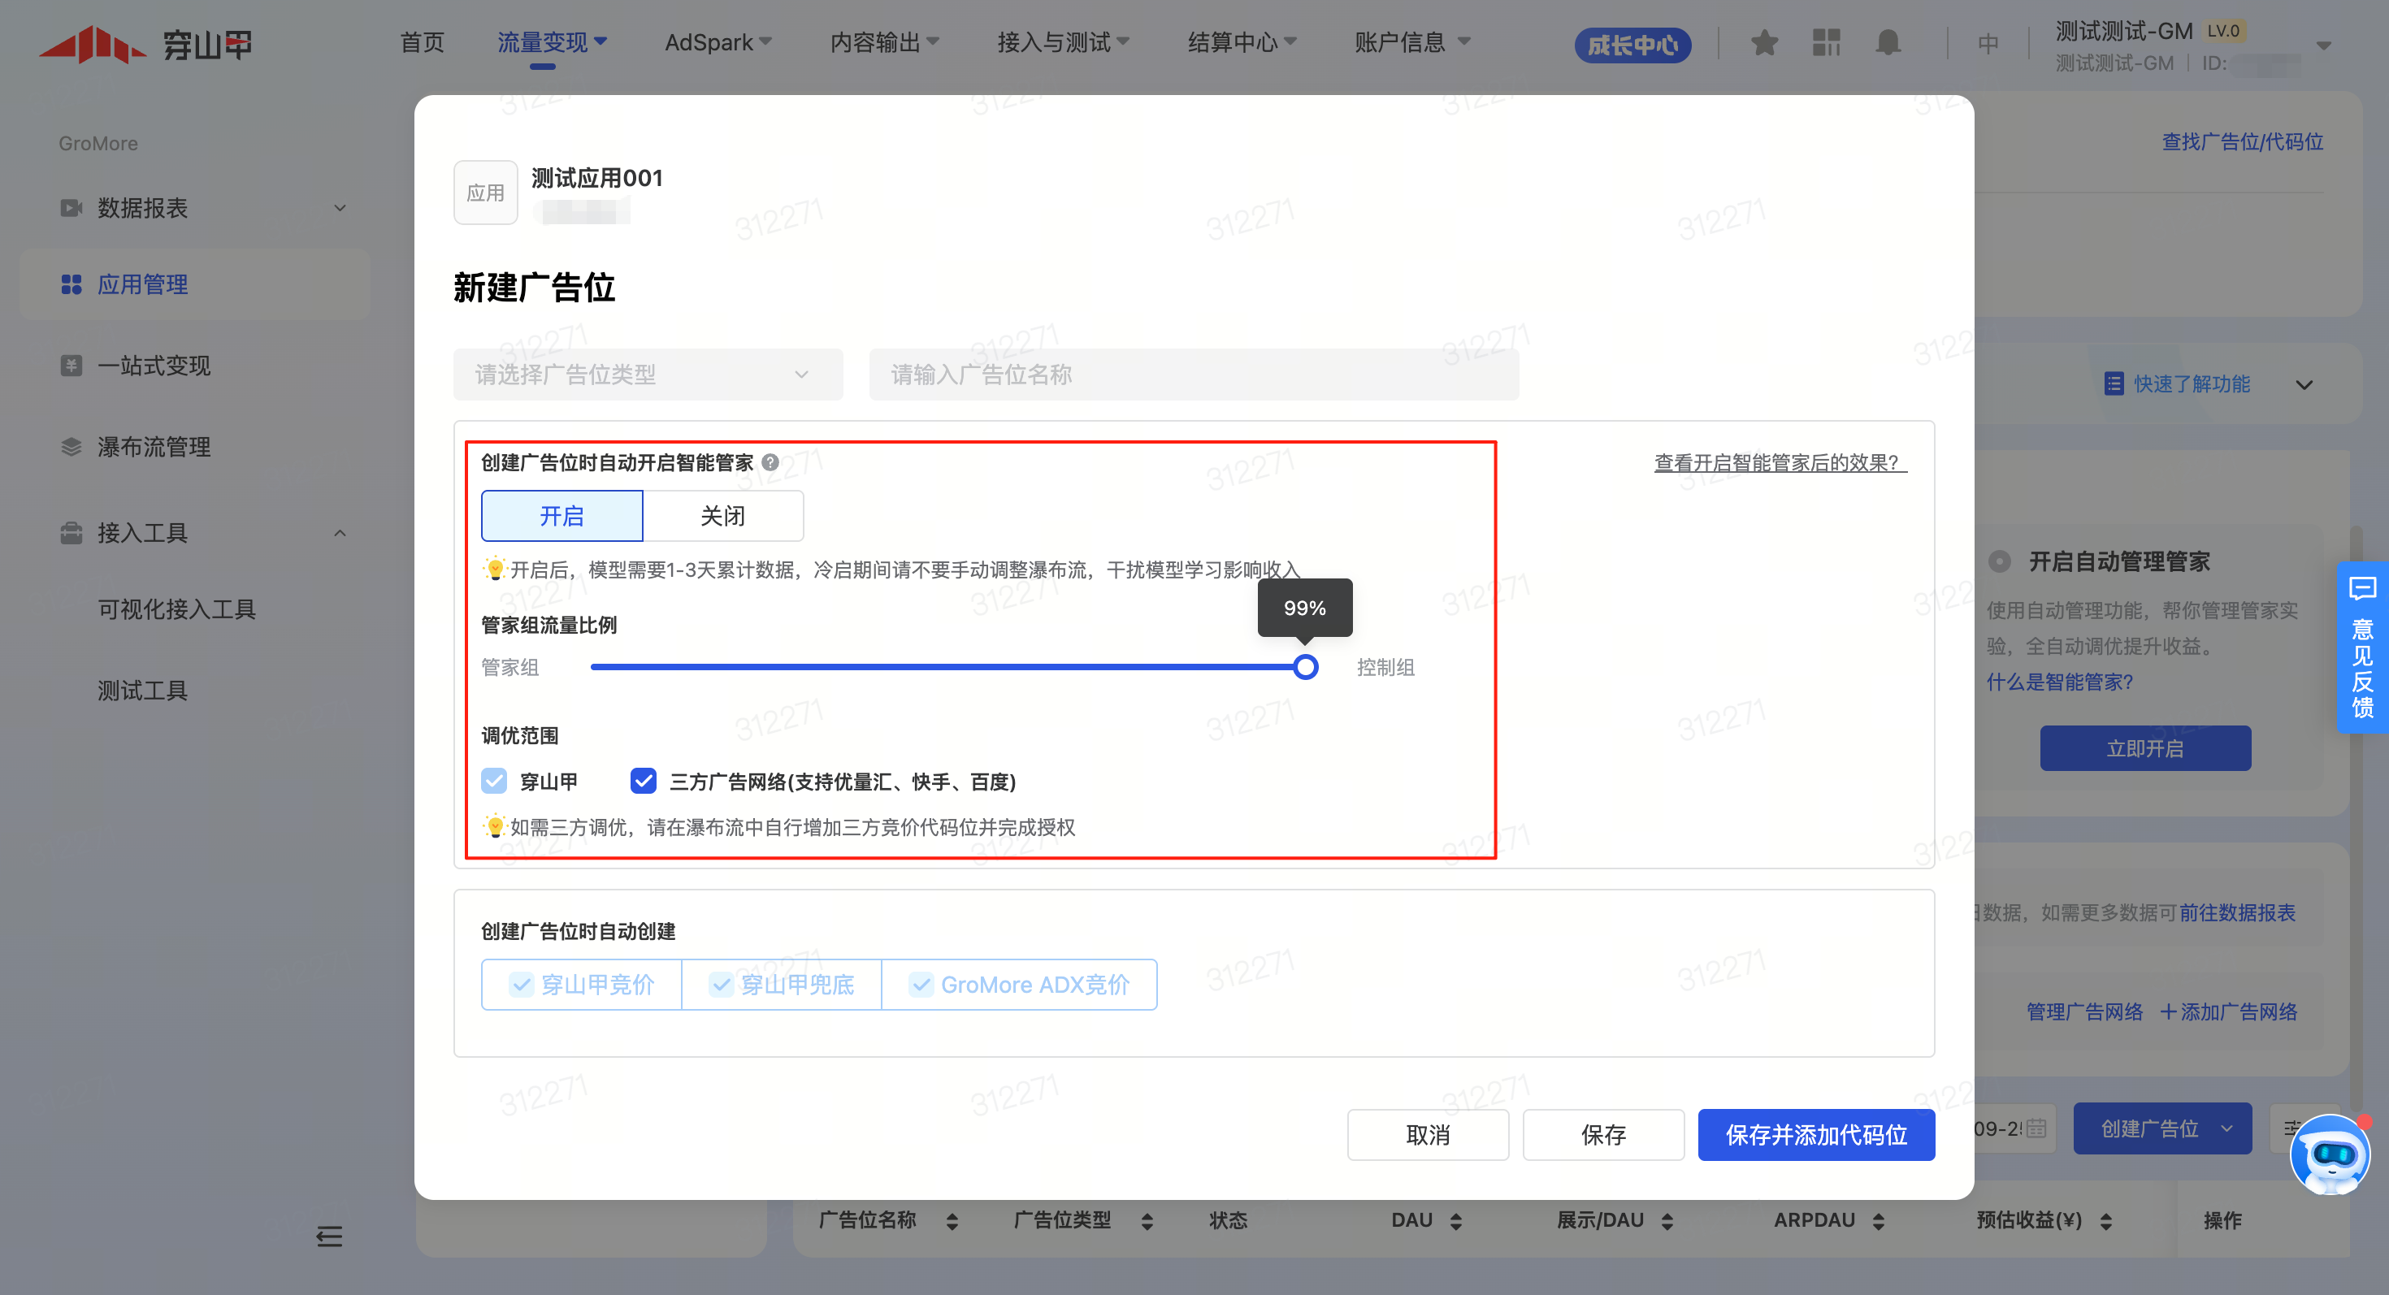The width and height of the screenshot is (2389, 1295).
Task: Open the robot assistant chat icon
Action: [x=2330, y=1155]
